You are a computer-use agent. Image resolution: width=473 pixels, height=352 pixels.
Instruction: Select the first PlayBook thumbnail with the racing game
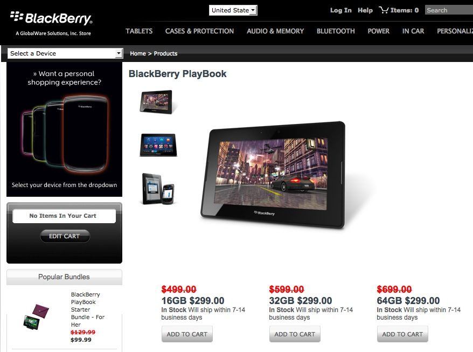pos(156,102)
